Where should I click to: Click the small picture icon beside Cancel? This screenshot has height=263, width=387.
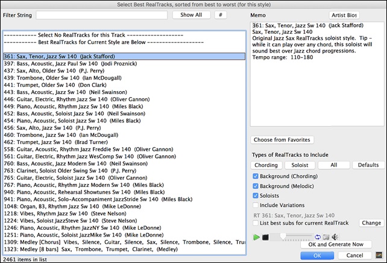click(379, 255)
